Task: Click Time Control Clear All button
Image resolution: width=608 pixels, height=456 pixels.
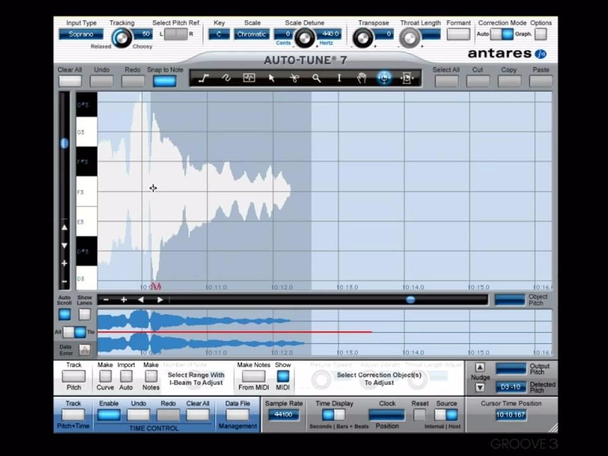Action: pyautogui.click(x=198, y=415)
